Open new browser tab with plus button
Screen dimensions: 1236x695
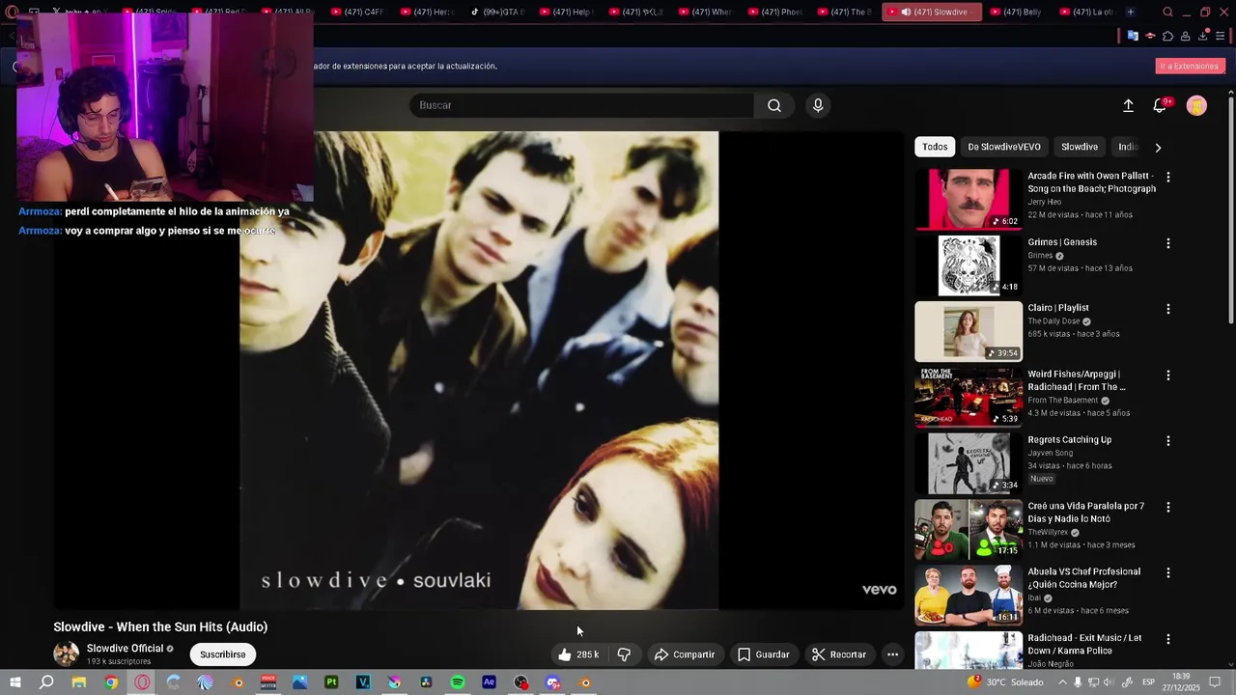(1130, 12)
